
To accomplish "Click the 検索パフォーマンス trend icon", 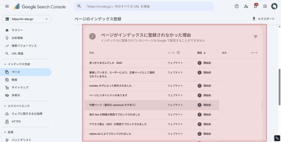I will [7, 46].
